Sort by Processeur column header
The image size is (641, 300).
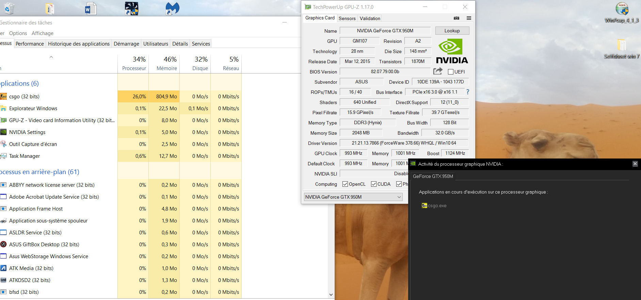coord(133,63)
